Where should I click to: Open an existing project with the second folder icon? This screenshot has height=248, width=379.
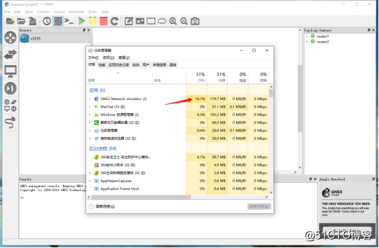(21, 21)
